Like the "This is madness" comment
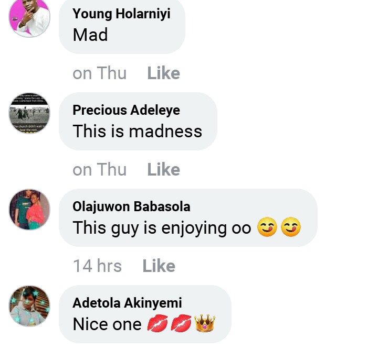Screen dimensions: 378x349 pos(163,170)
